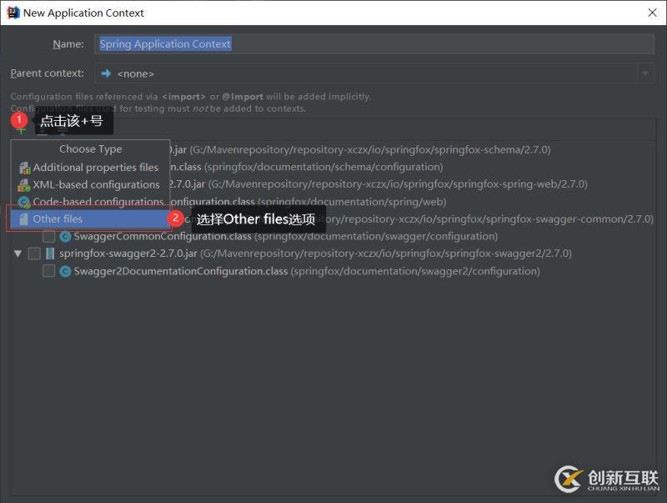667x503 pixels.
Task: Click the springfox-spring-web/2.7.0 jar path row
Action: (379, 184)
